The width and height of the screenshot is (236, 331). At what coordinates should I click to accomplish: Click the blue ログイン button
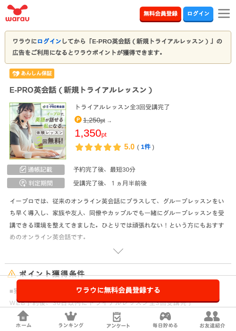pyautogui.click(x=198, y=14)
